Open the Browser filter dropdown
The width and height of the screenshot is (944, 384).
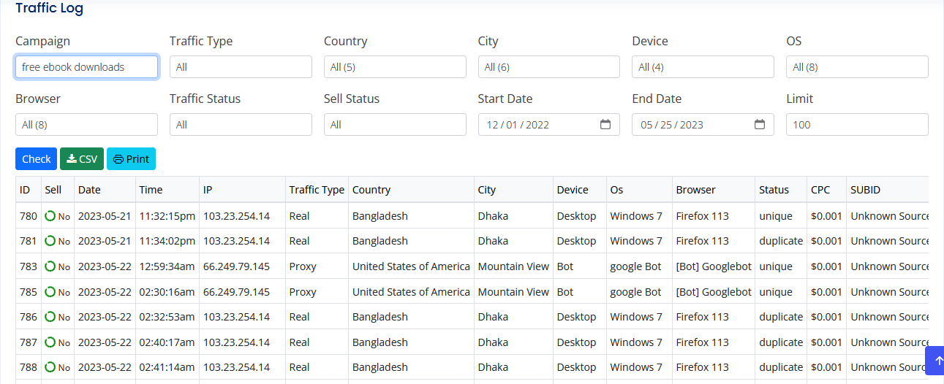pos(86,125)
